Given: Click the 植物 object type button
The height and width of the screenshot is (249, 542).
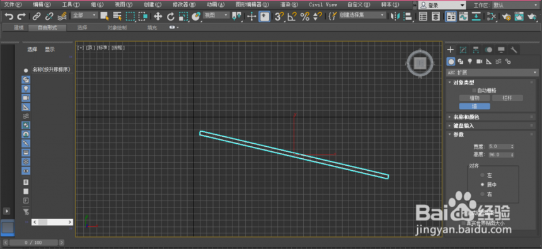Looking at the screenshot, I should click(x=475, y=98).
